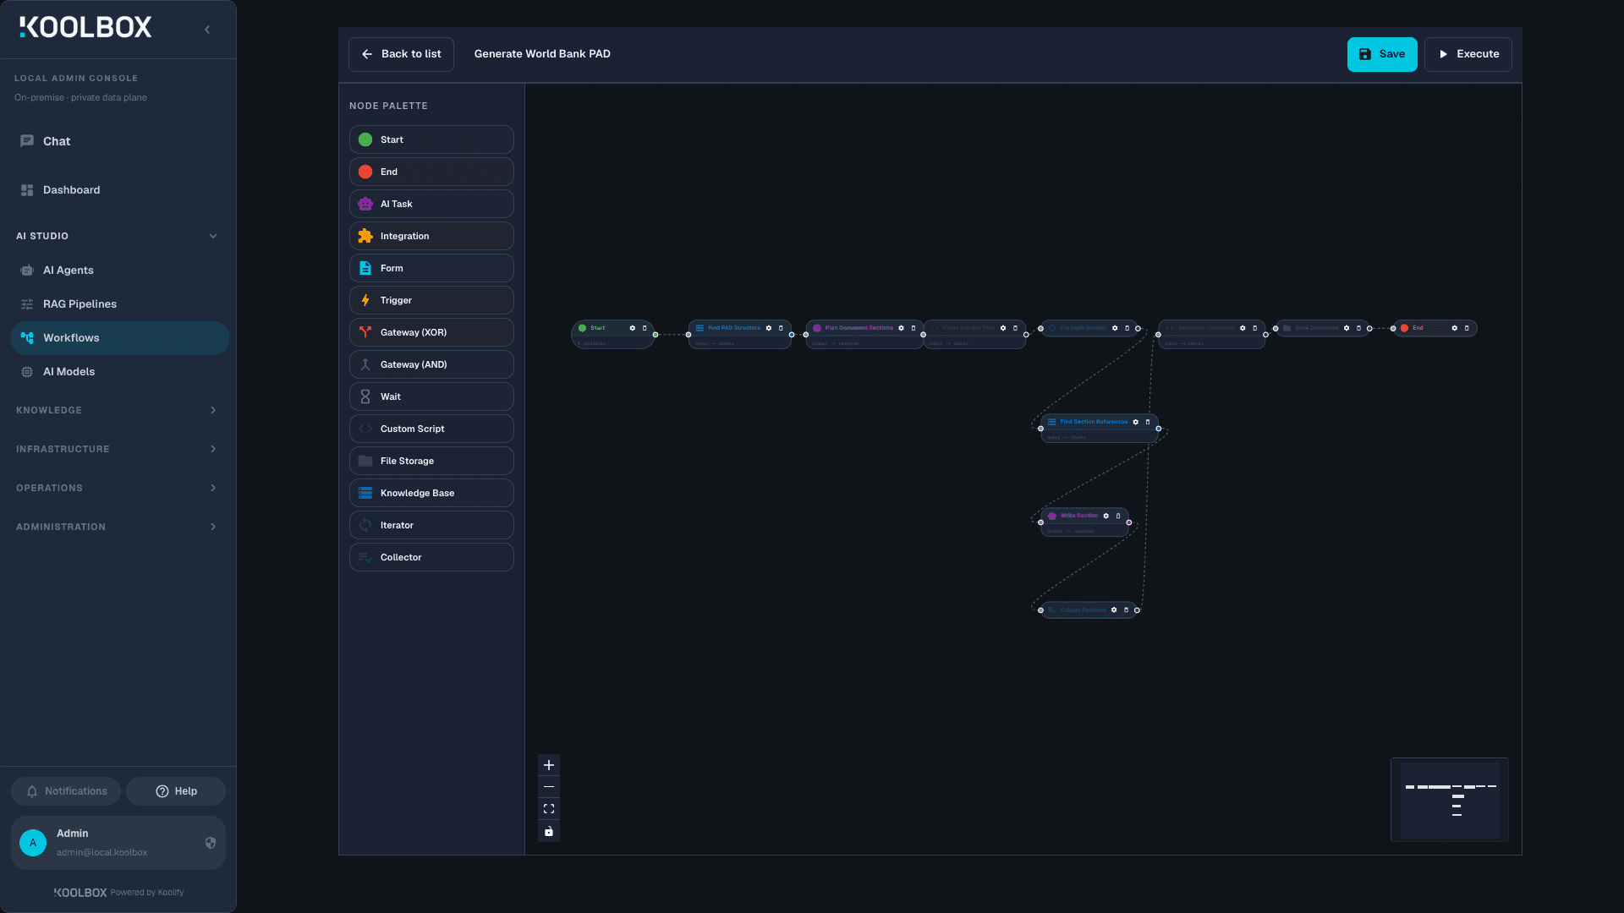This screenshot has width=1624, height=913.
Task: Collapse the AI Studio section
Action: tap(118, 236)
